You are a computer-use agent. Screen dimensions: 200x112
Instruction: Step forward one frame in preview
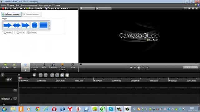pos(143,68)
